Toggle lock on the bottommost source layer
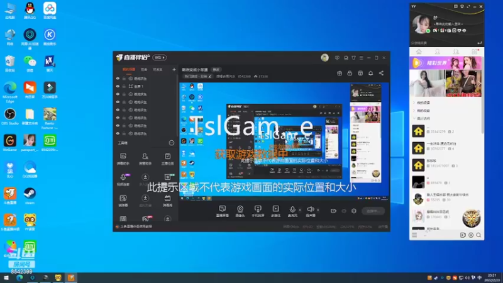503x283 pixels. click(x=124, y=133)
